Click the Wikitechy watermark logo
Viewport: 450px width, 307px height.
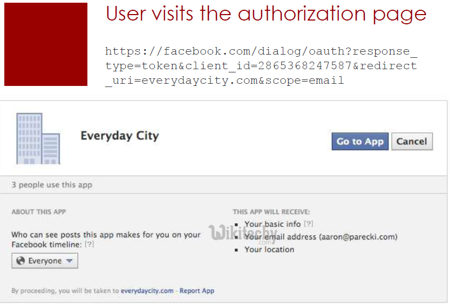(242, 233)
